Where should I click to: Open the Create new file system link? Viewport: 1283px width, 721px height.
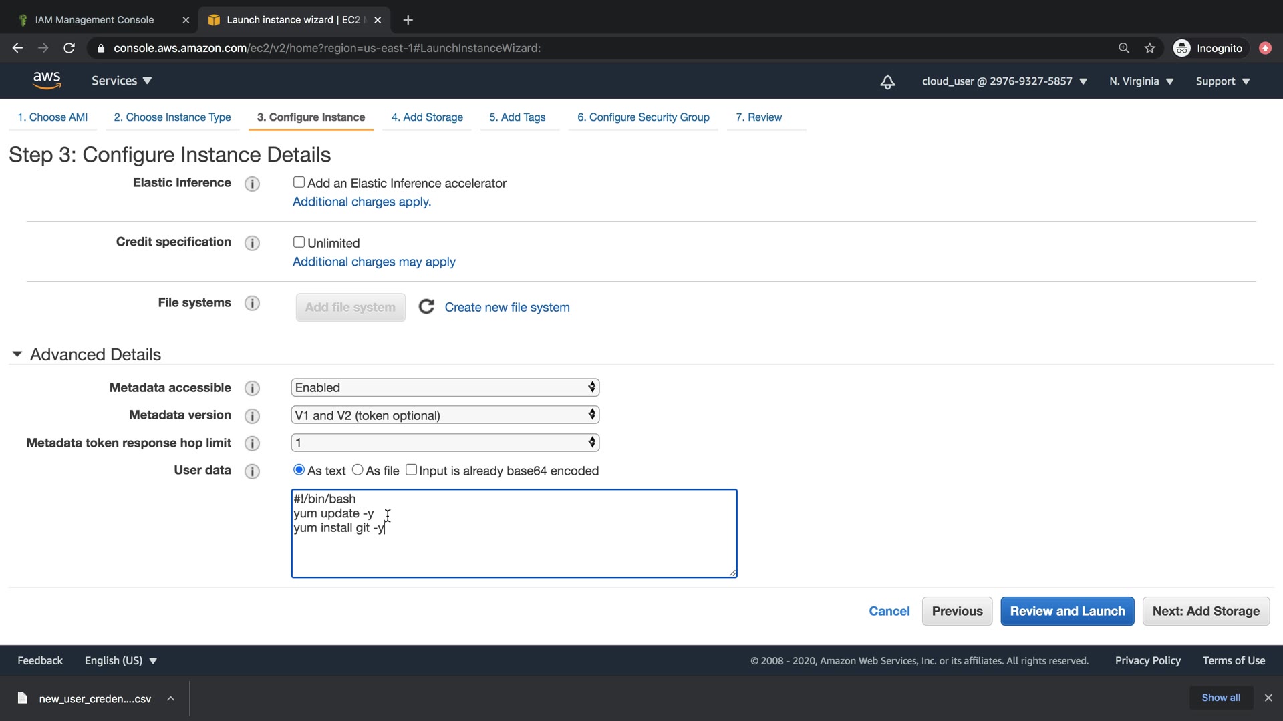pos(507,307)
